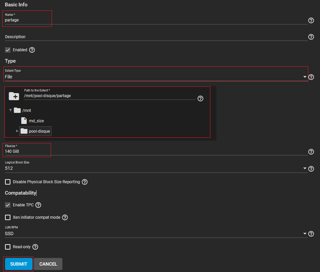Select the md_size file in tree
The height and width of the screenshot is (272, 320).
(36, 121)
